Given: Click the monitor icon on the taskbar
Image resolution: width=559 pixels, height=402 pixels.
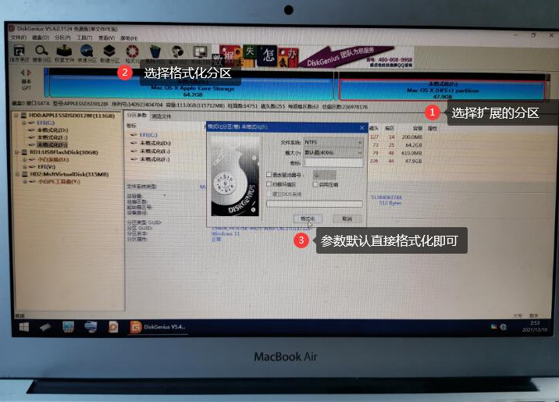Looking at the screenshot, I should [68, 326].
